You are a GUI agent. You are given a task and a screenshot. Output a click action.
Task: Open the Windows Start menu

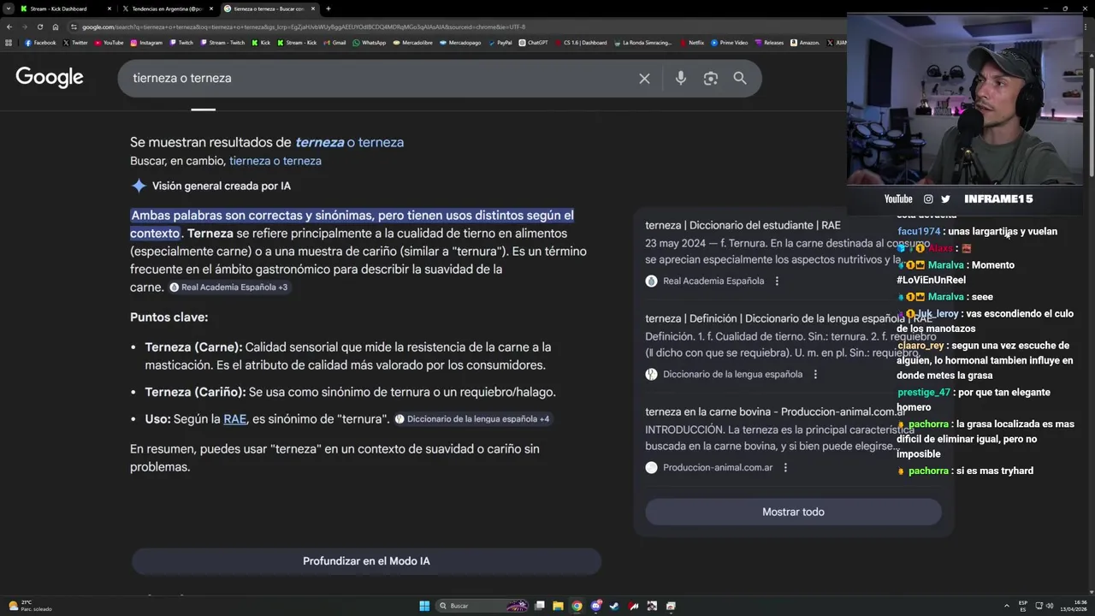(424, 606)
